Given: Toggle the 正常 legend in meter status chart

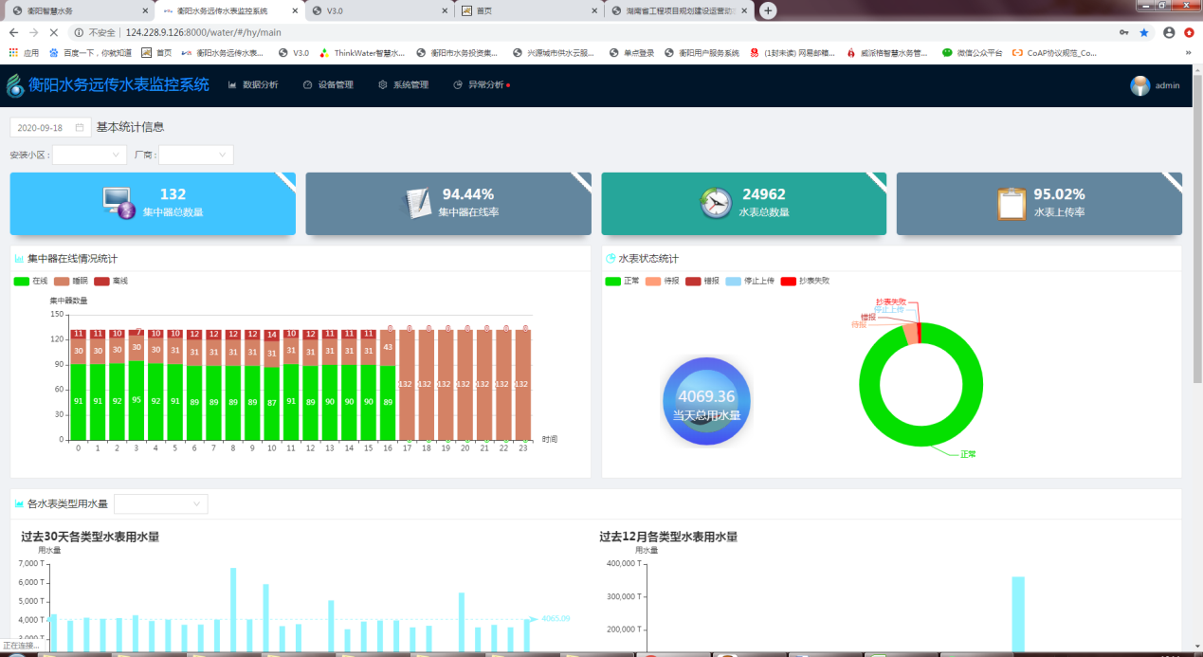Looking at the screenshot, I should (x=622, y=281).
